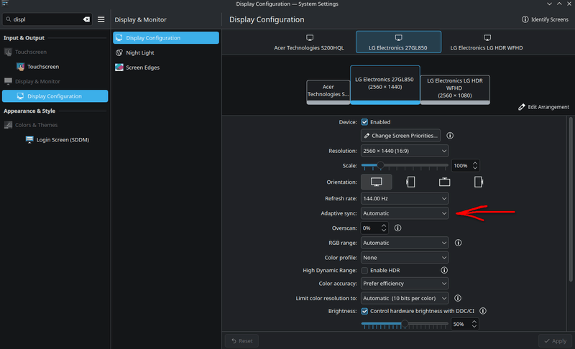Open the Resolution dropdown
This screenshot has width=575, height=349.
[x=405, y=151]
